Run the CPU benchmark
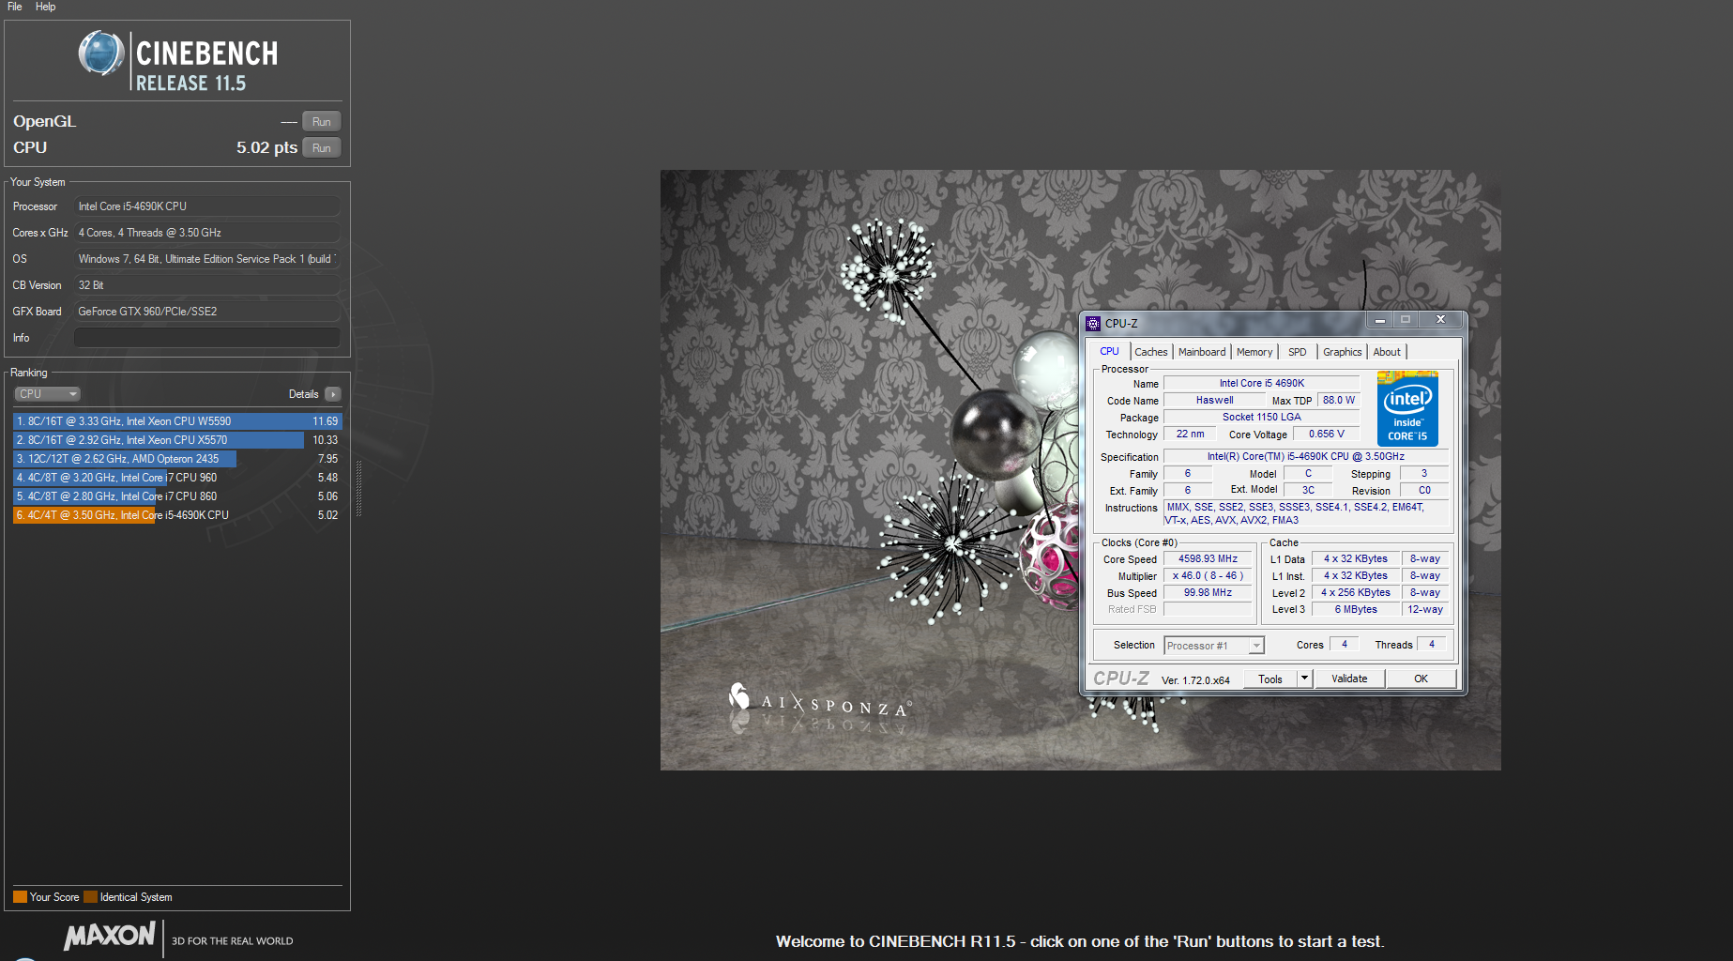Image resolution: width=1733 pixels, height=961 pixels. pyautogui.click(x=322, y=148)
